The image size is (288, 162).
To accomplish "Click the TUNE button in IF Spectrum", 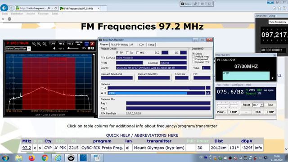I will [52, 44].
